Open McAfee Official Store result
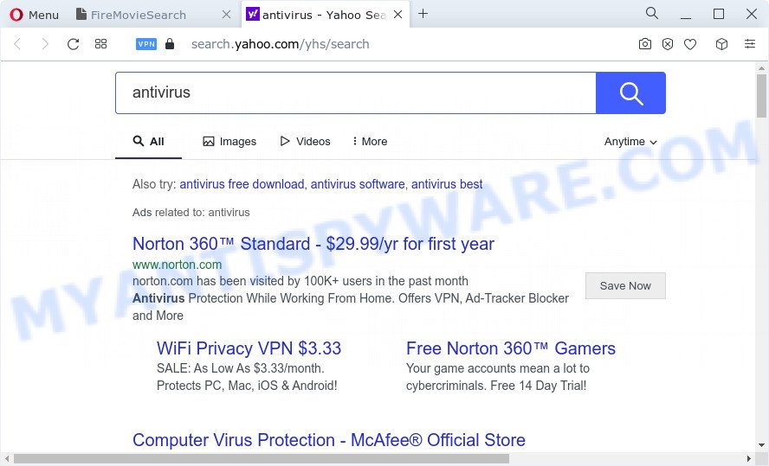769x466 pixels. click(328, 440)
